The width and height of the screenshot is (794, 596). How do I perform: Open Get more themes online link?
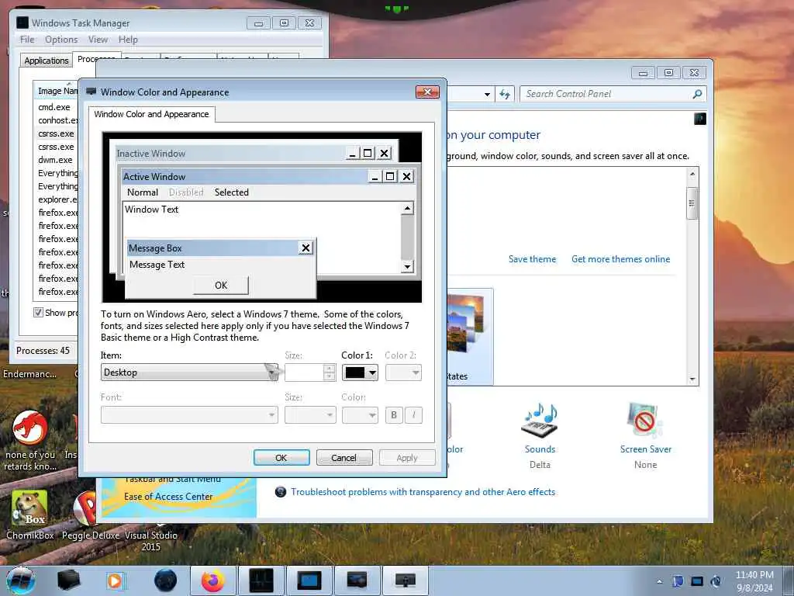point(620,259)
